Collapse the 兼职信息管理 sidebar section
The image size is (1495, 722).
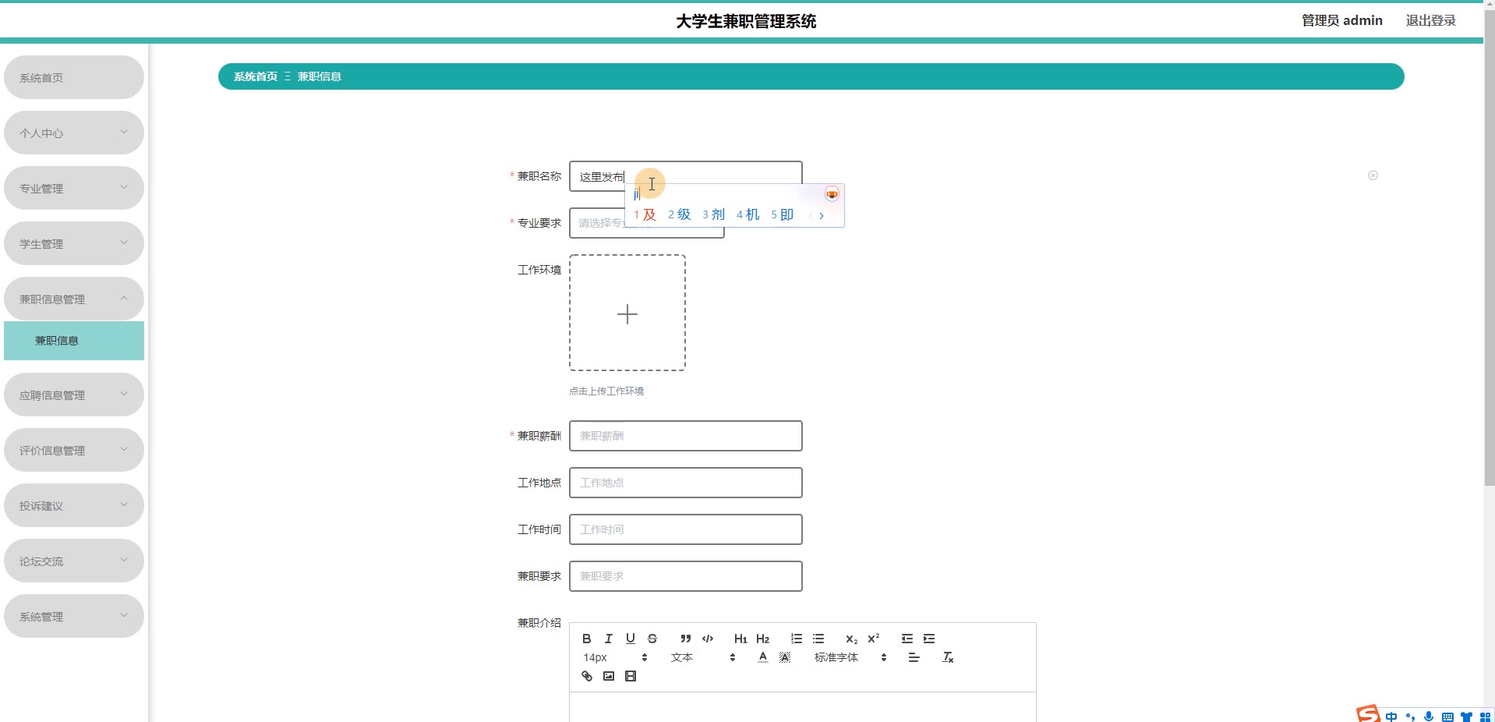(x=73, y=299)
